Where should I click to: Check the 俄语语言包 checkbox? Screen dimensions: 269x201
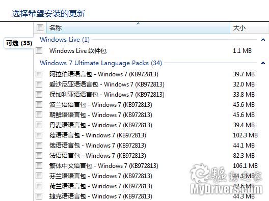coord(39,146)
